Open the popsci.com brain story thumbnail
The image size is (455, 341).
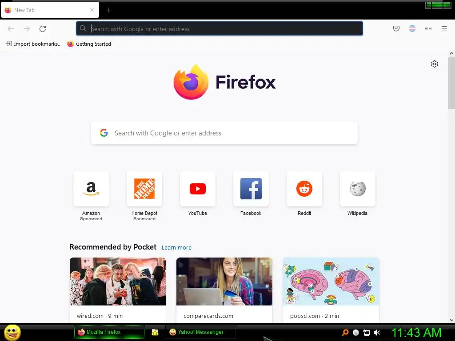pos(331,281)
